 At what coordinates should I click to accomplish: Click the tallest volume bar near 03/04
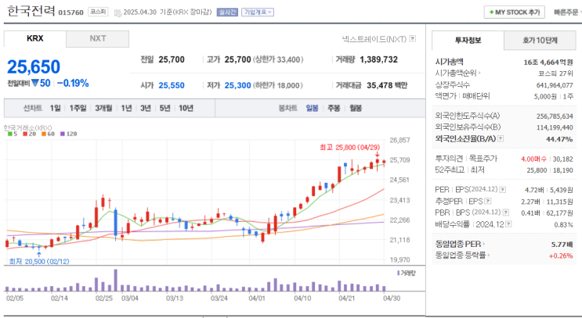click(115, 280)
